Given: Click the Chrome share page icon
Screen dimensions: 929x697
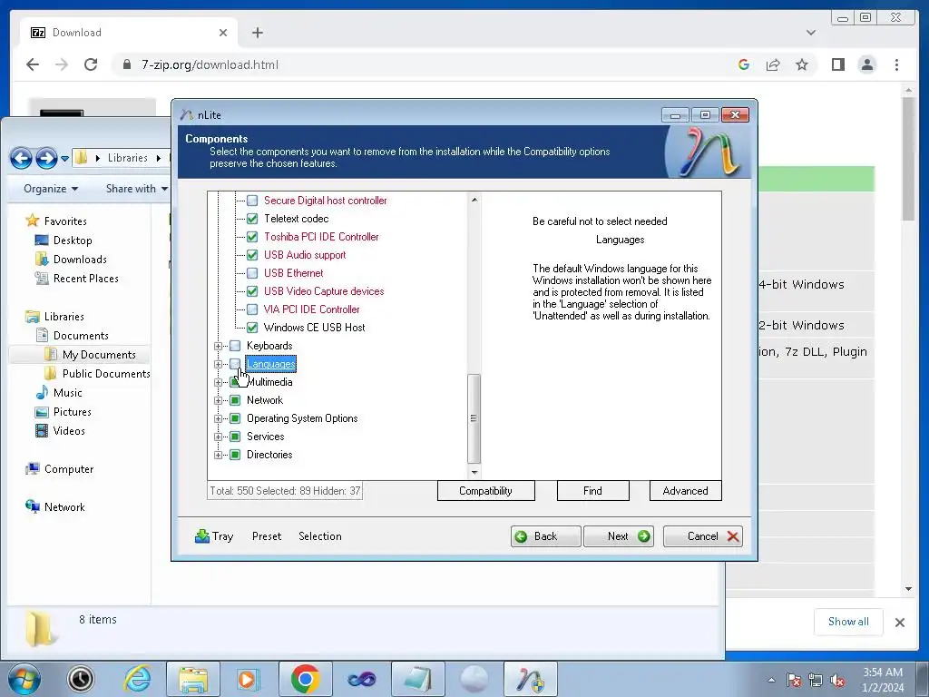Looking at the screenshot, I should coord(773,64).
